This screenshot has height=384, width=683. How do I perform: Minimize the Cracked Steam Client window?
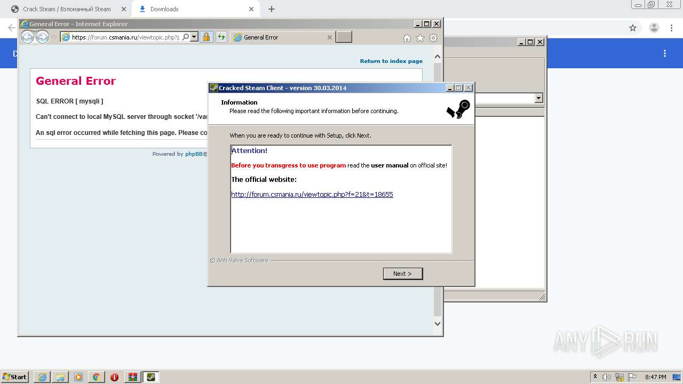[x=450, y=88]
